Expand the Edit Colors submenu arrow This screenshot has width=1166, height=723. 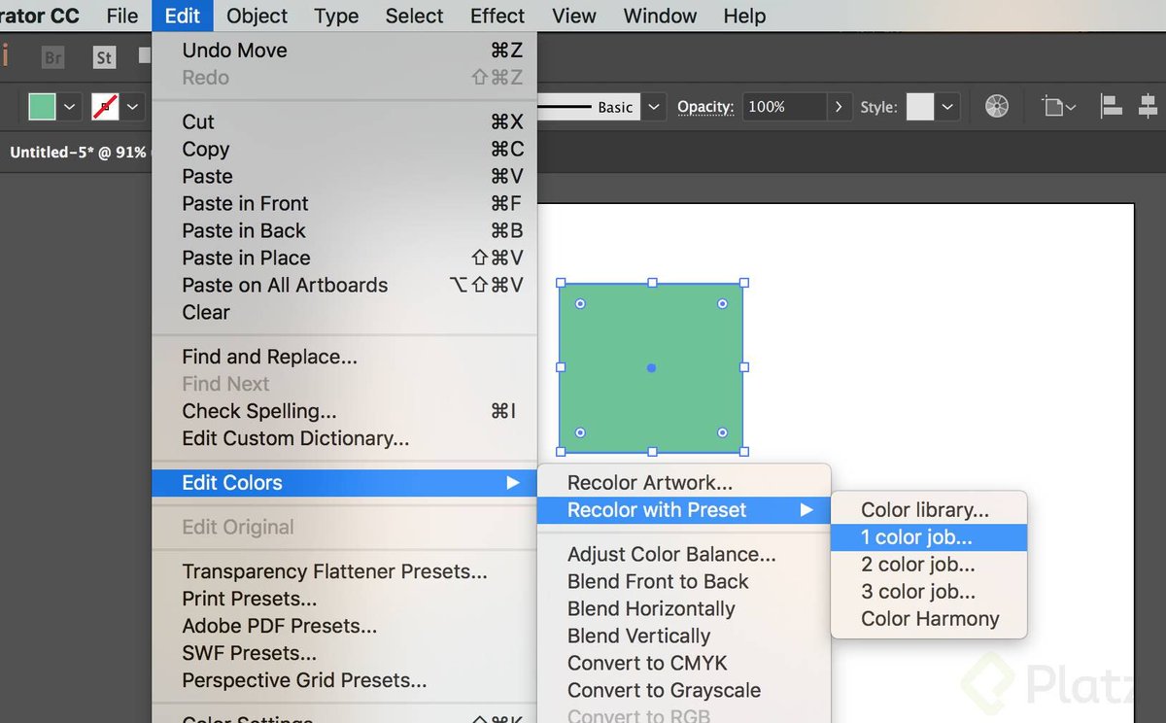click(x=513, y=483)
